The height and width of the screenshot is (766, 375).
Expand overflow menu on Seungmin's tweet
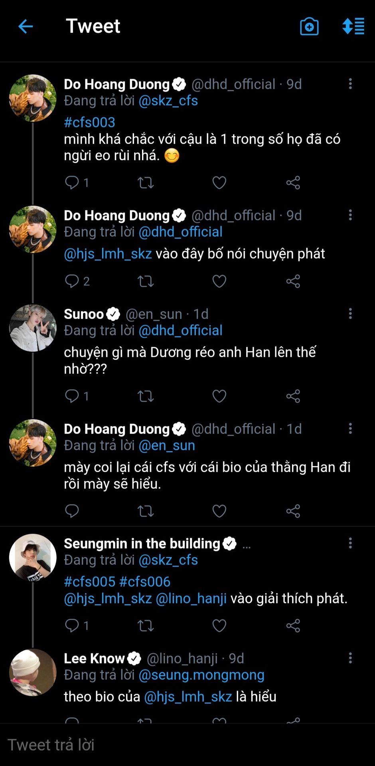point(350,543)
